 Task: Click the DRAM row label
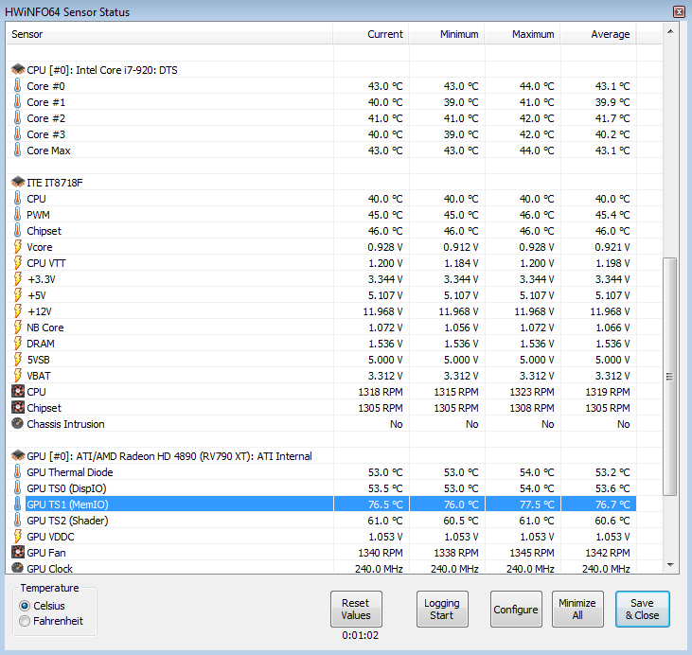[41, 344]
